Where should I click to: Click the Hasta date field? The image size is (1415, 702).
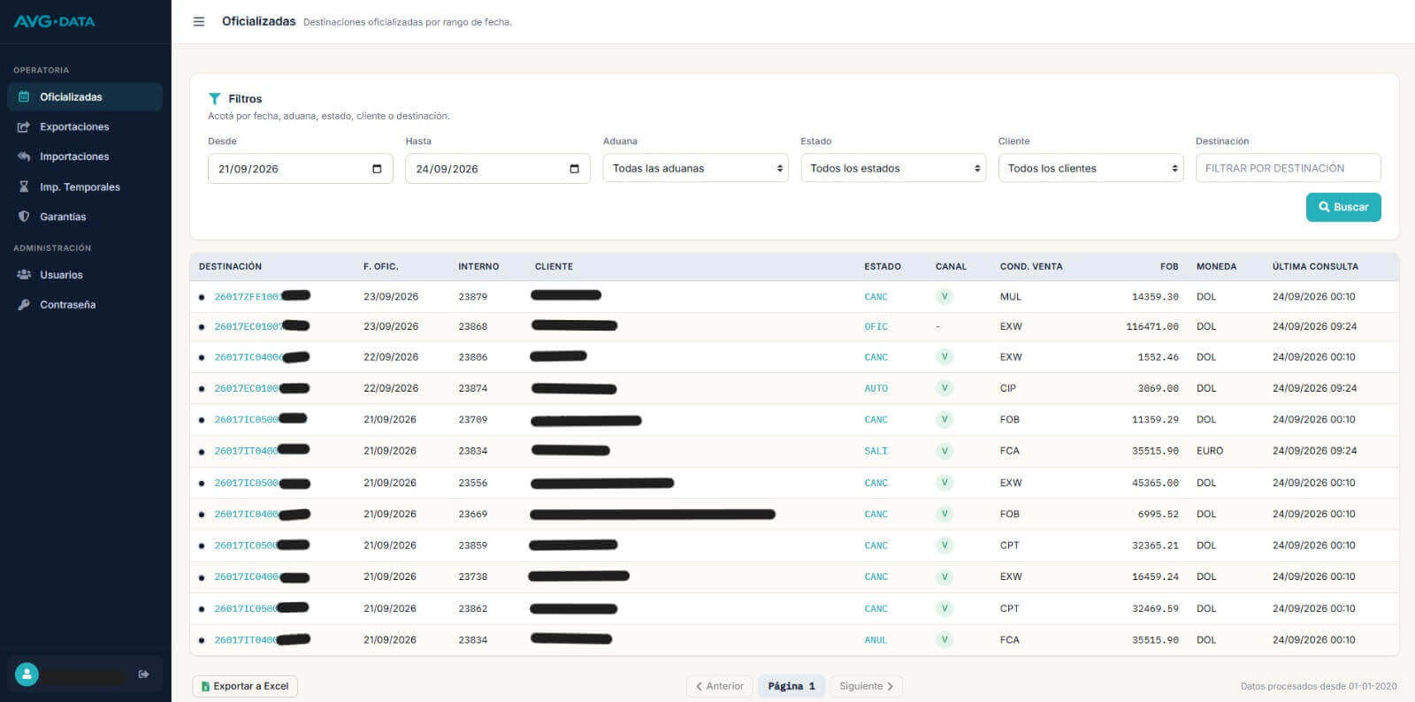[x=497, y=169]
